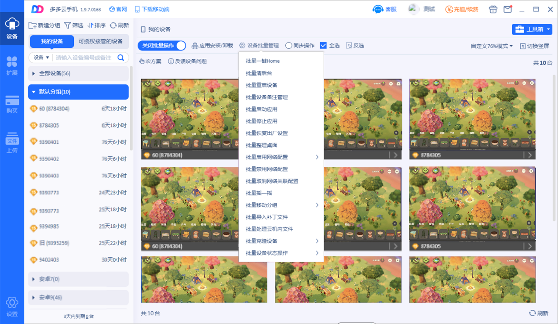Viewport: 558px width, 324px height.
Task: Choose 批量整理桌面 menu entry
Action: (281, 145)
